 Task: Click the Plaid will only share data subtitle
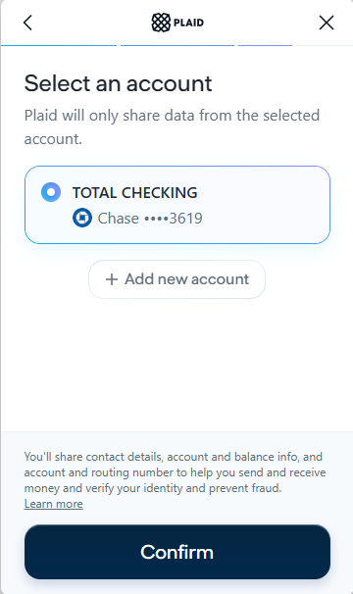pos(172,126)
